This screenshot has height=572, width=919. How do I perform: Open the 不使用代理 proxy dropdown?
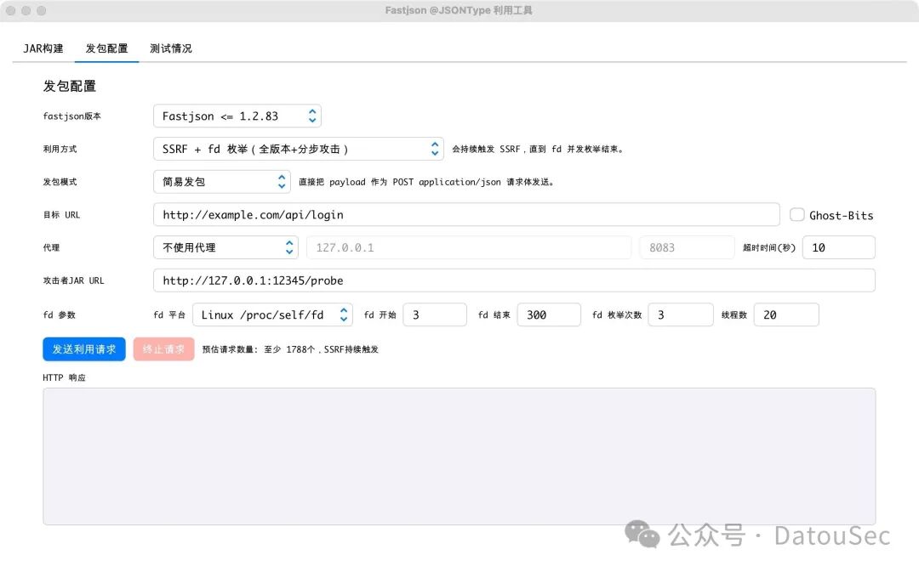225,247
